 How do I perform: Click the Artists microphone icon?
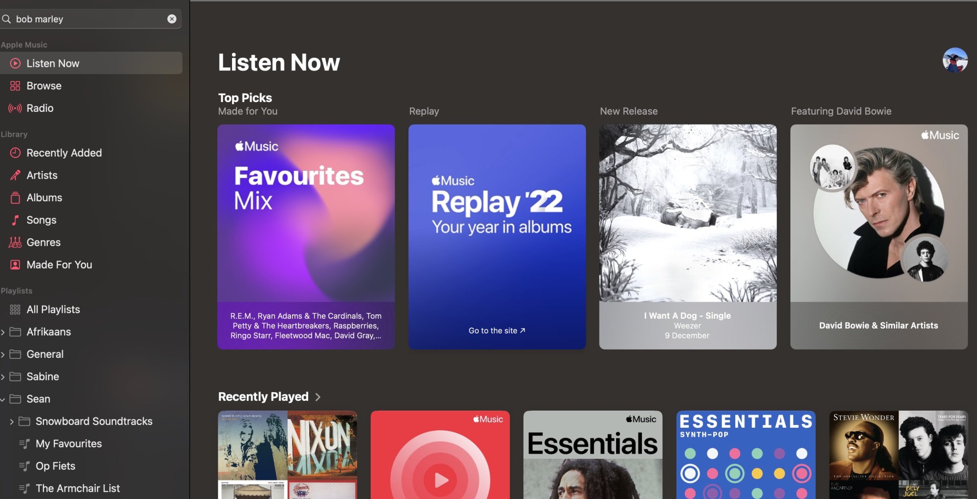click(x=15, y=175)
